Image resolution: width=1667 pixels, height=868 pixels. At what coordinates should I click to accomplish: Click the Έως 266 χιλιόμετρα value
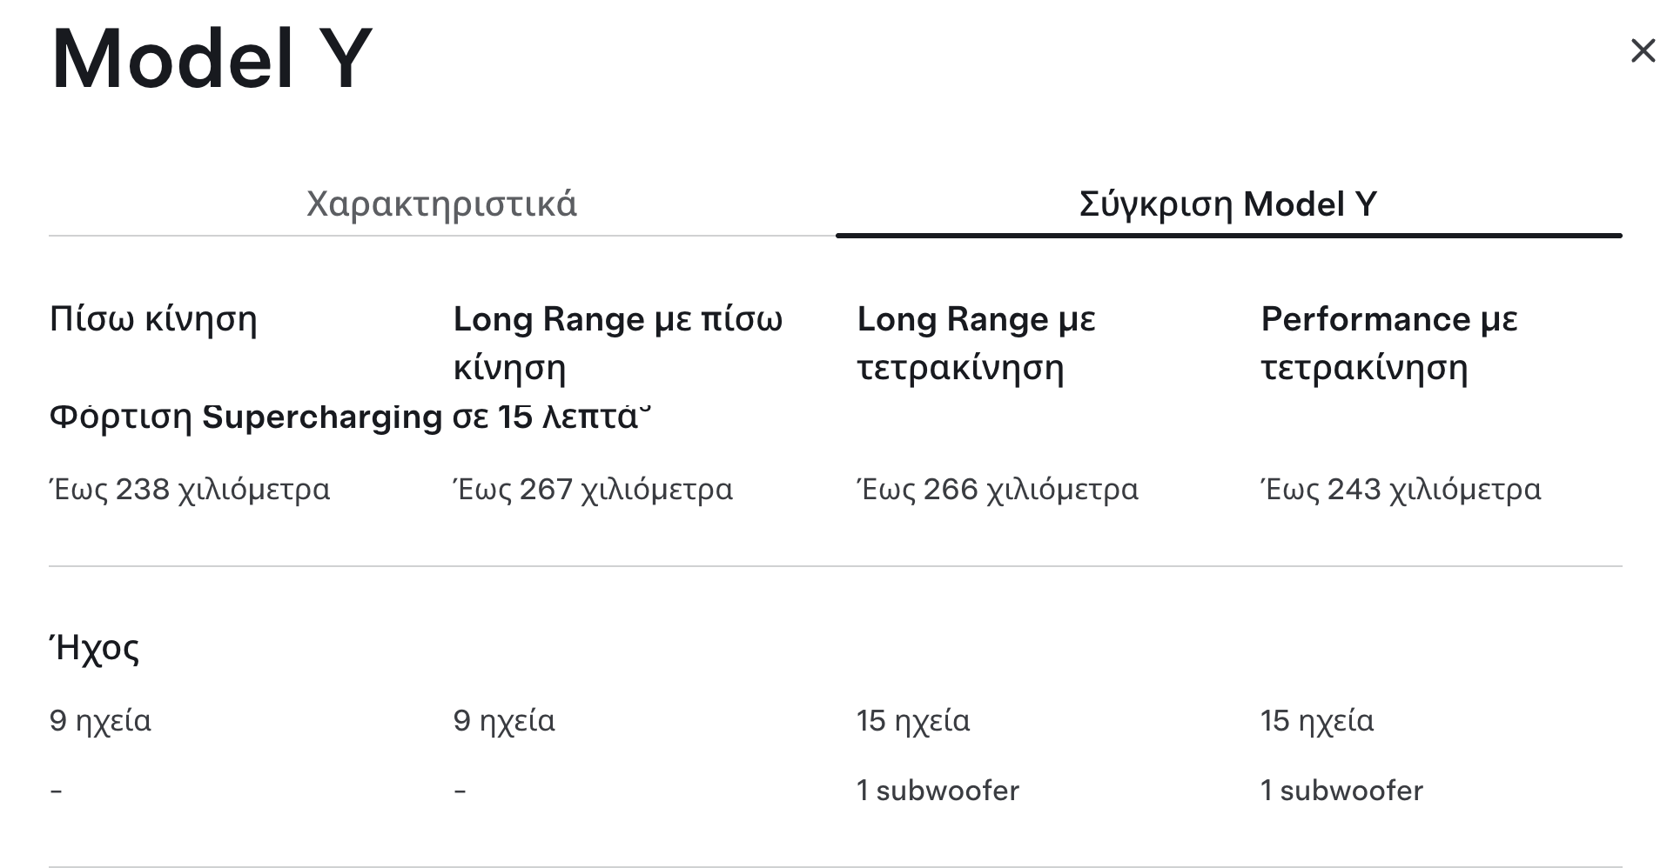pos(998,490)
